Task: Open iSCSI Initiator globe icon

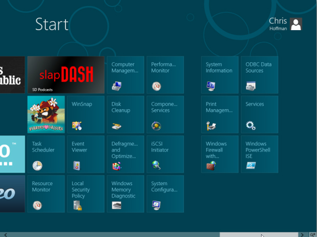Action: (156, 165)
